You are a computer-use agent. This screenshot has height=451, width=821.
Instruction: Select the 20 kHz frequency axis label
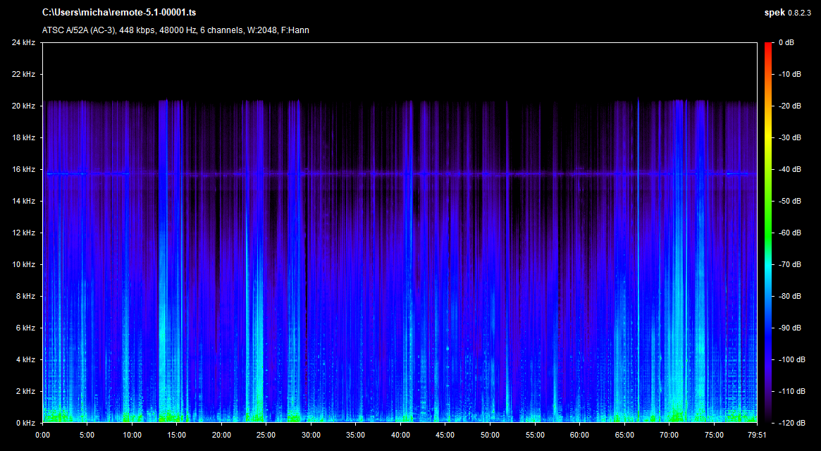(23, 106)
